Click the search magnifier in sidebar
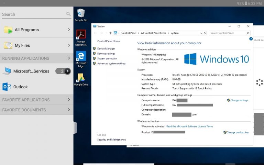The height and width of the screenshot is (165, 264). point(68,14)
